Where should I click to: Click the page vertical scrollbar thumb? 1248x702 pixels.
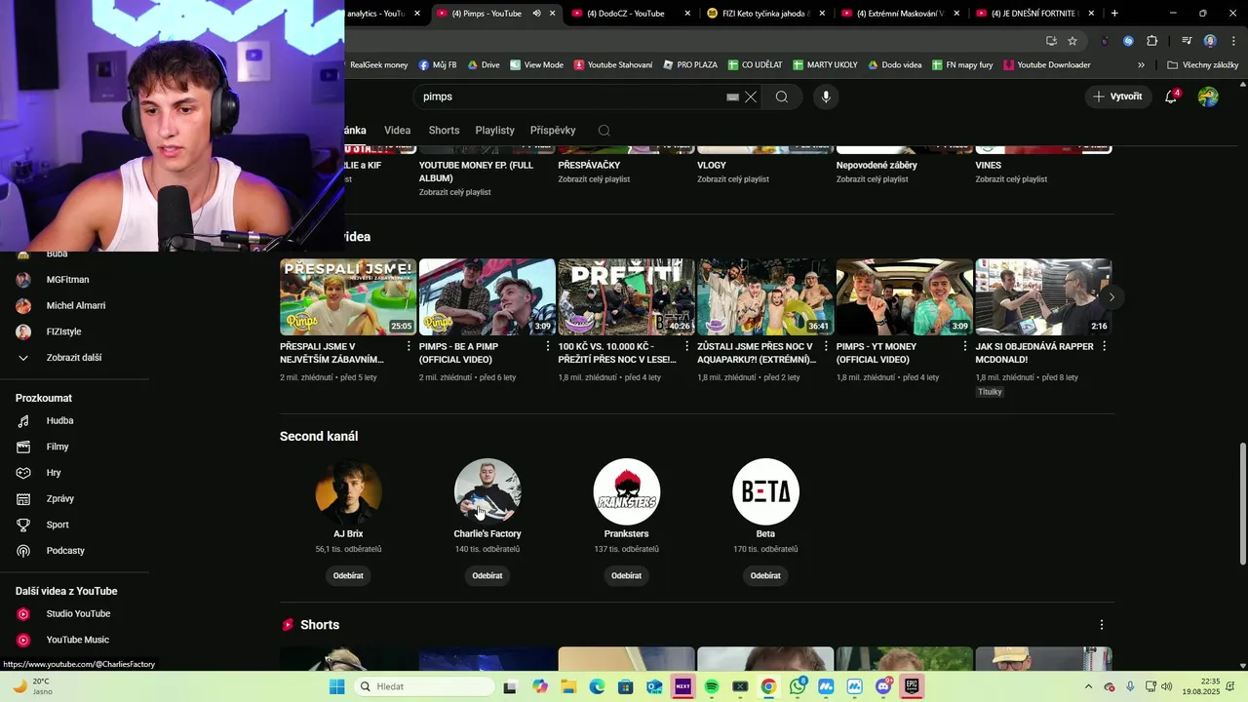click(1242, 503)
